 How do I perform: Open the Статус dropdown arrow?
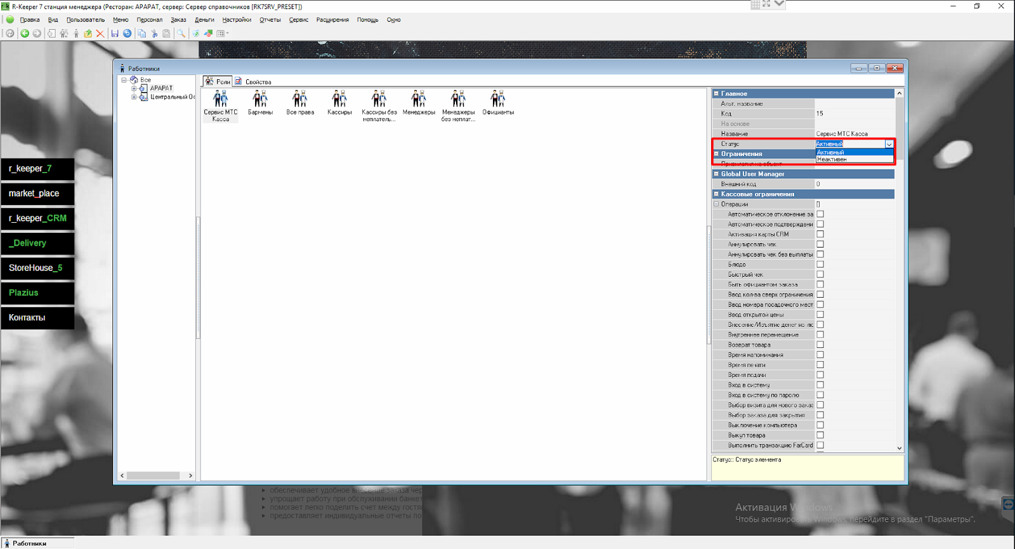click(x=889, y=144)
